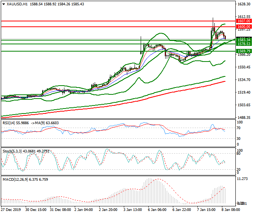
Task: Select the 31 Dec 08:00 time axis label
Action: [x=60, y=210]
